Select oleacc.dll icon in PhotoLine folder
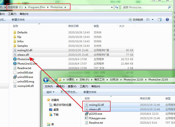The height and width of the screenshot is (127, 175). point(15,55)
